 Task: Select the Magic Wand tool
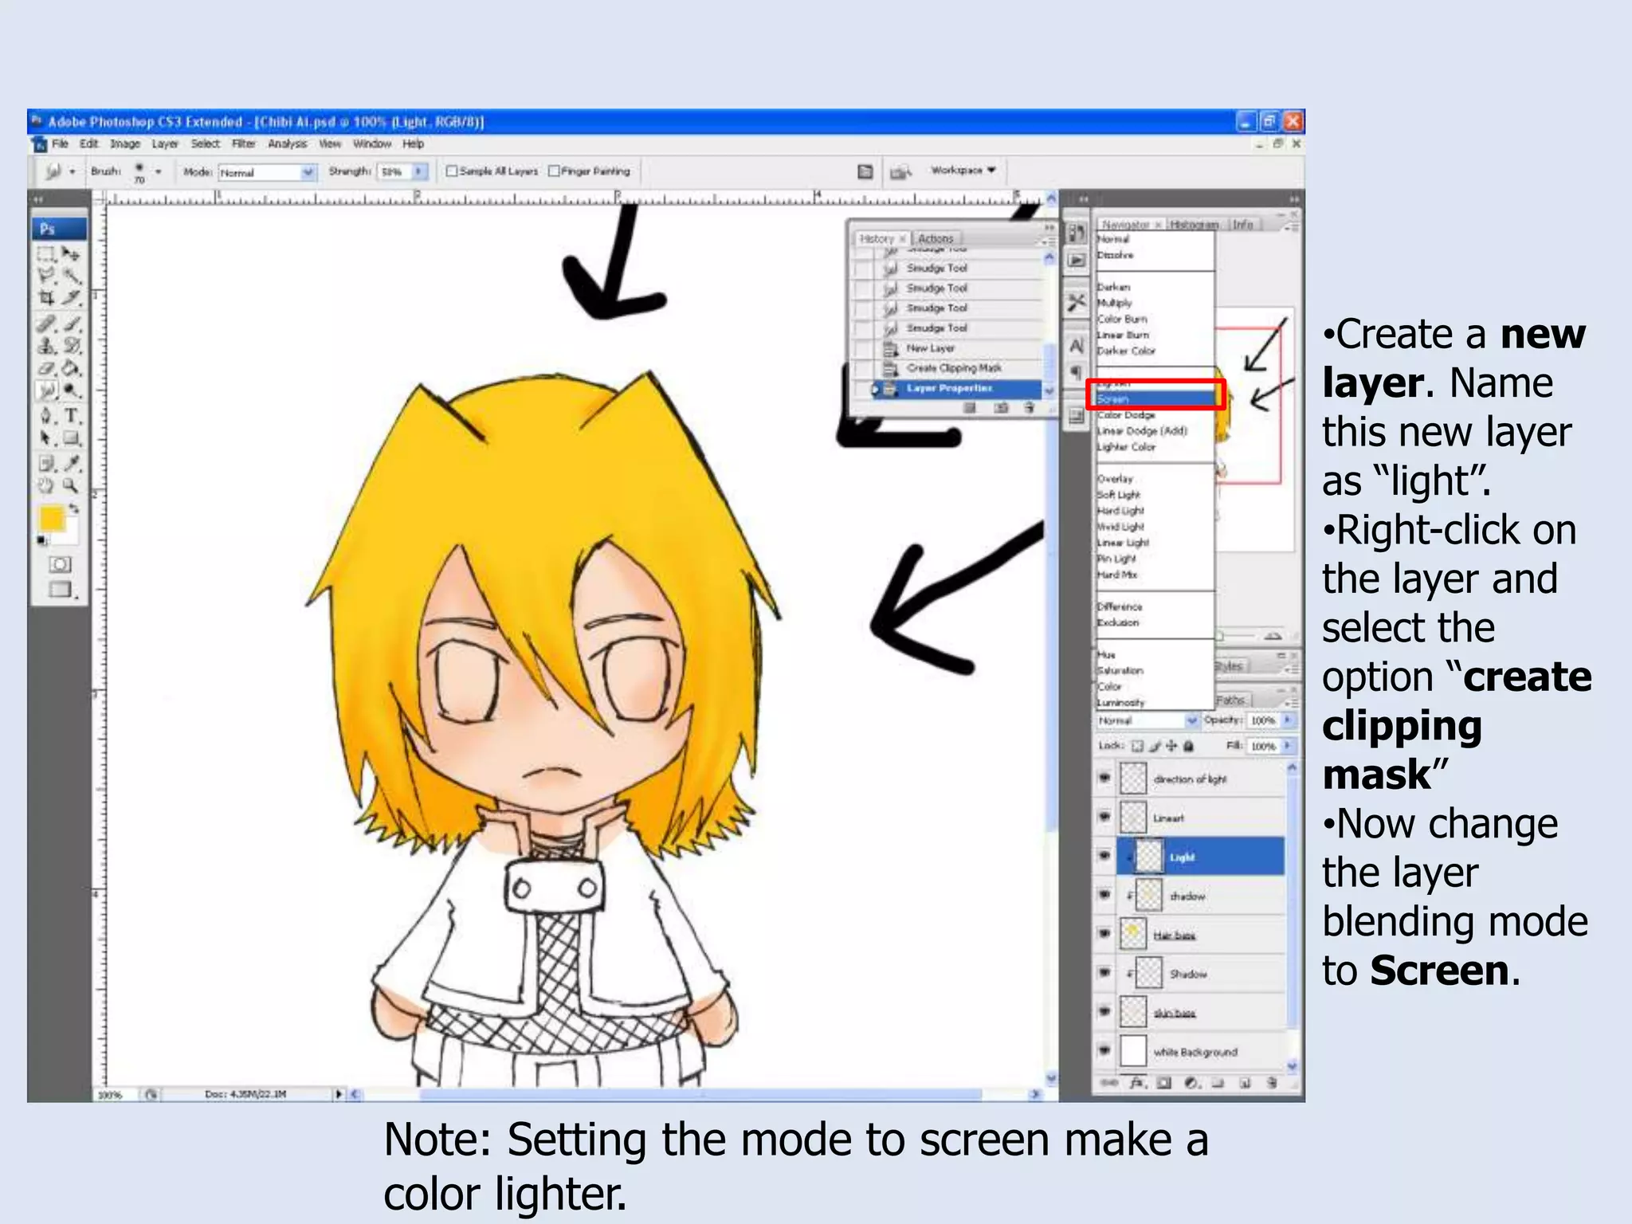[x=71, y=276]
